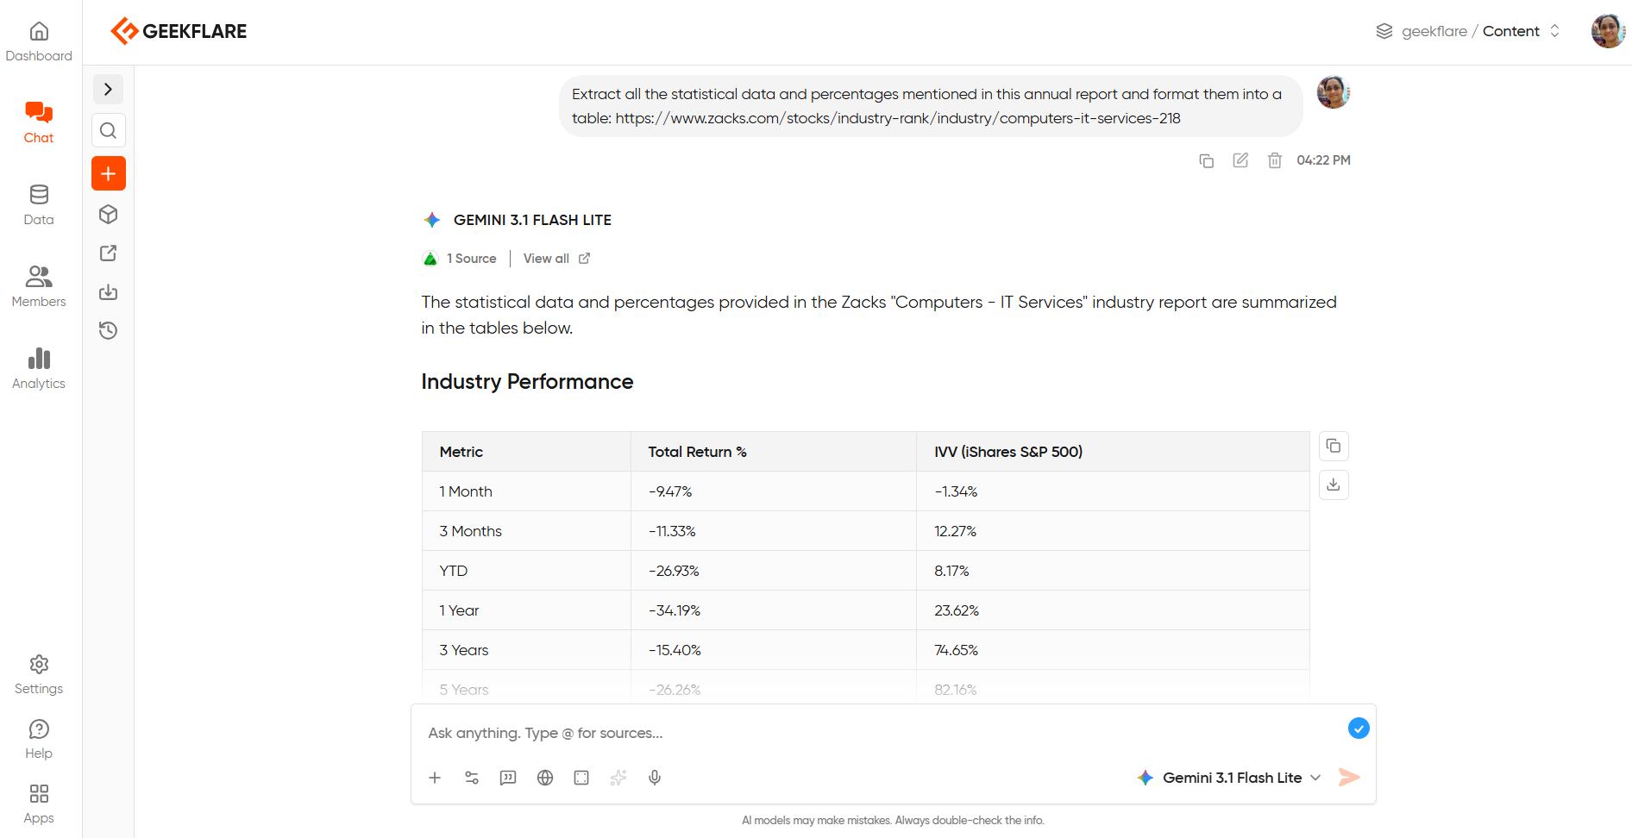Screen dimensions: 1632x838
Task: Start a new chat with the plus button
Action: [x=108, y=173]
